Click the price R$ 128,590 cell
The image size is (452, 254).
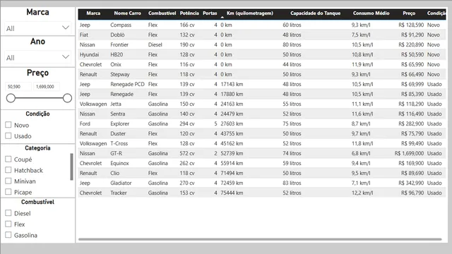click(411, 25)
